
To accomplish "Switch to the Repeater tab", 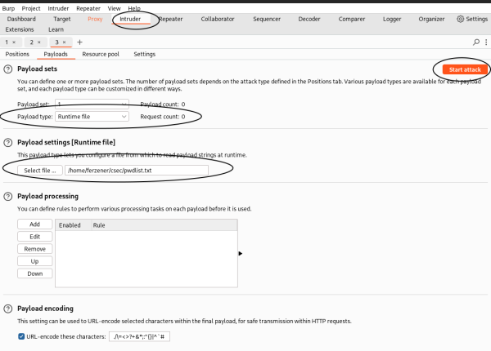I will coord(170,18).
